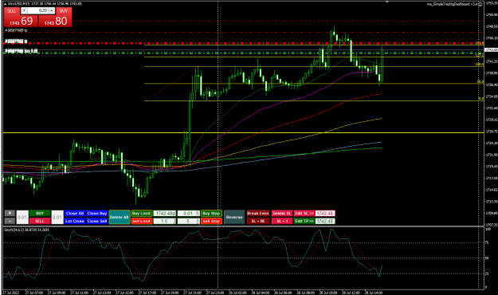Click the Stoch indicator label text
The width and height of the screenshot is (498, 295).
[26, 229]
